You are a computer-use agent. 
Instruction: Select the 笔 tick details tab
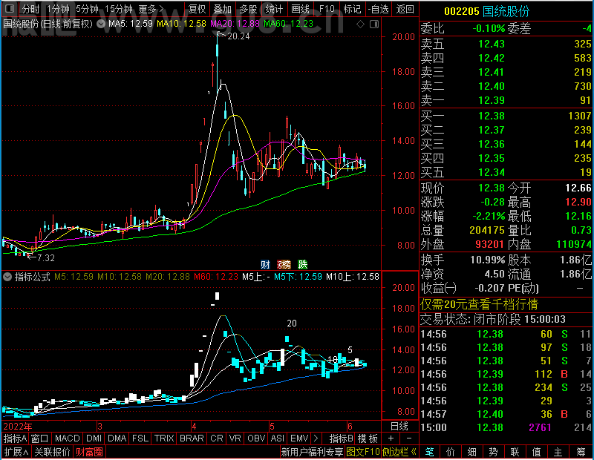(x=429, y=452)
